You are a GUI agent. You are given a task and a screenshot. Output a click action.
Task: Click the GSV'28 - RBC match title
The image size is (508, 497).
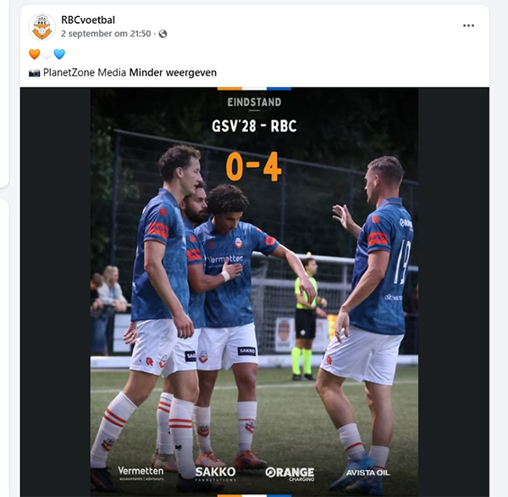[254, 126]
